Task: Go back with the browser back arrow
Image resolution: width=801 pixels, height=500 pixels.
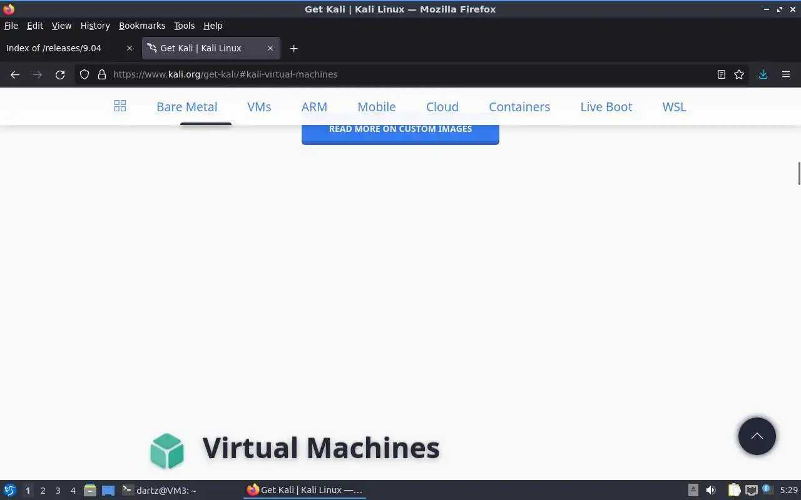Action: pos(15,74)
